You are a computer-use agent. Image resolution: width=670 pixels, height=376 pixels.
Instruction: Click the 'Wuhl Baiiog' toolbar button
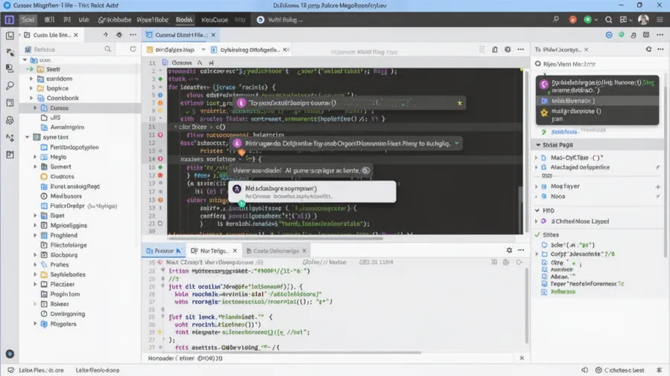click(280, 19)
